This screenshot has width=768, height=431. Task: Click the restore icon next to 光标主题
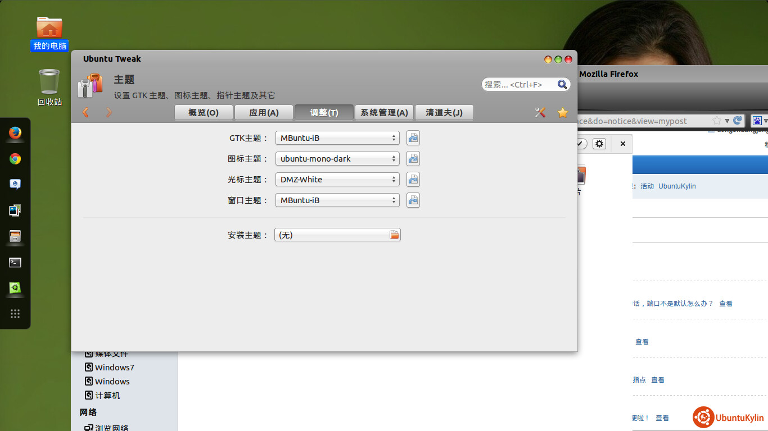tap(413, 180)
